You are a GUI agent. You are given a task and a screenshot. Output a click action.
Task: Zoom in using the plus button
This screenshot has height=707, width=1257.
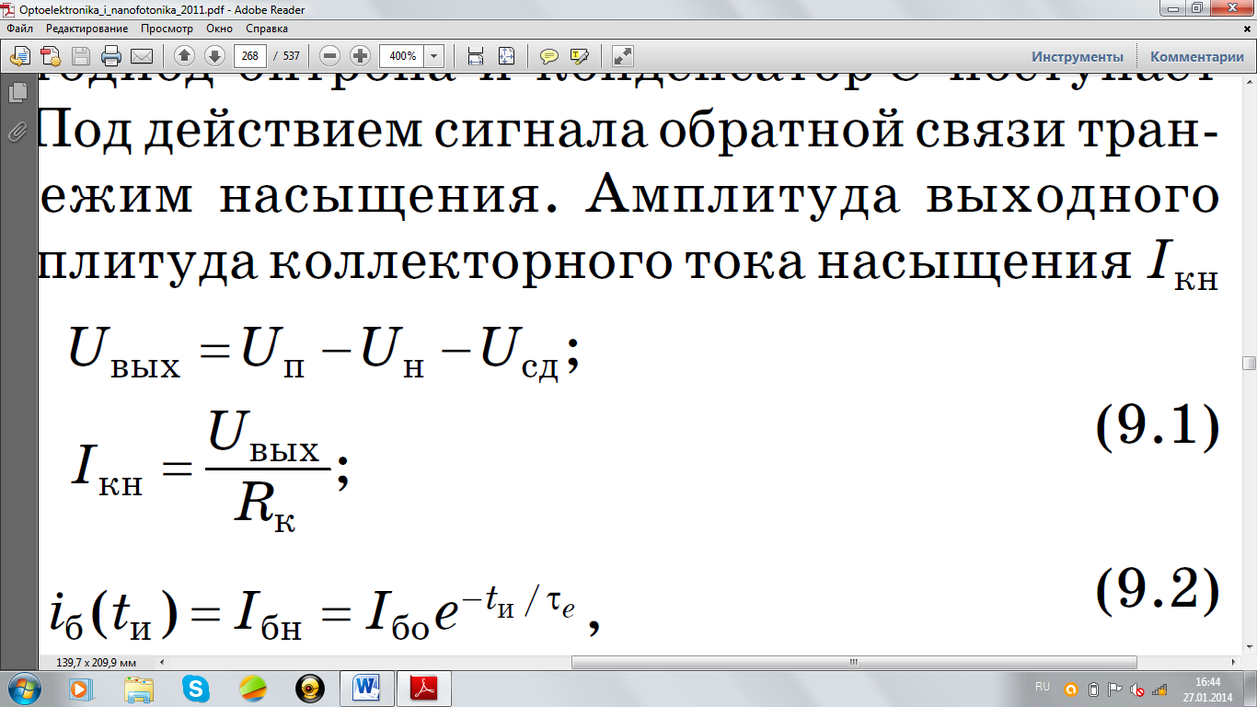pyautogui.click(x=360, y=55)
